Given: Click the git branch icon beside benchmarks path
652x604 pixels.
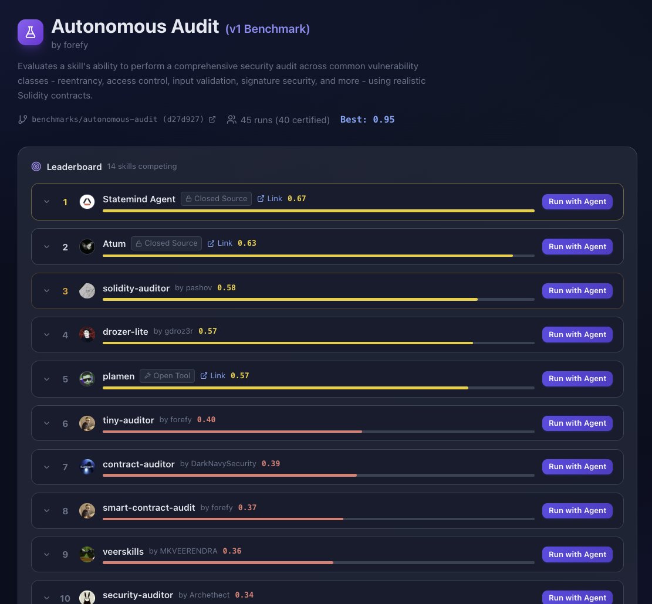Looking at the screenshot, I should 22,120.
